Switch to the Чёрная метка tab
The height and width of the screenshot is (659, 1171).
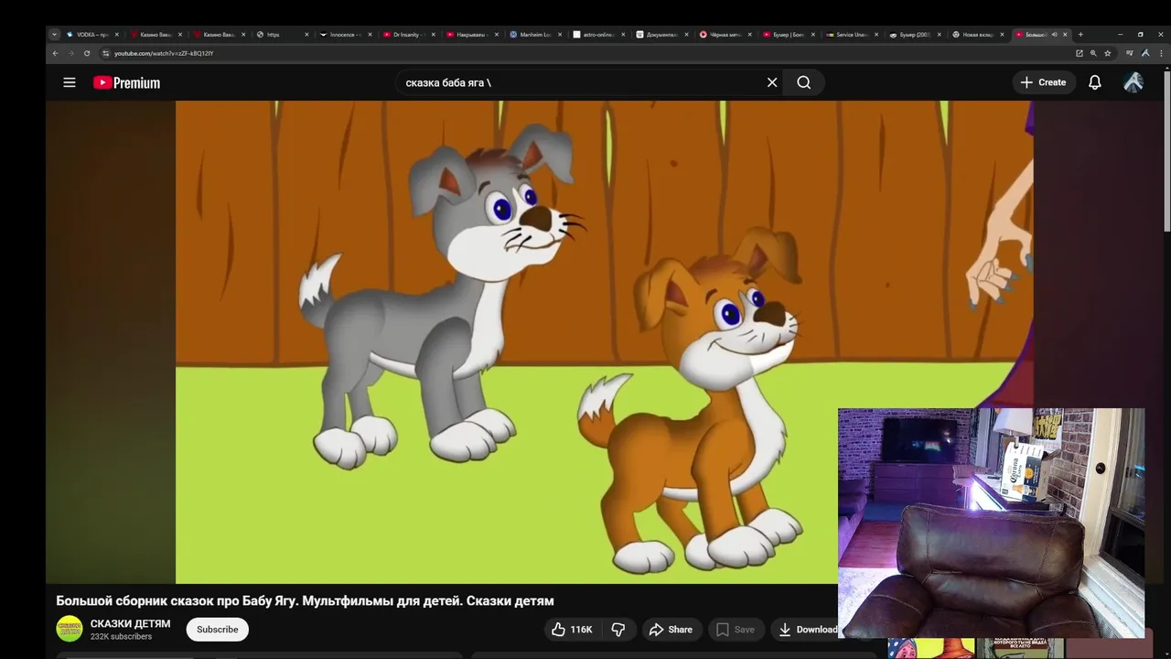(725, 35)
